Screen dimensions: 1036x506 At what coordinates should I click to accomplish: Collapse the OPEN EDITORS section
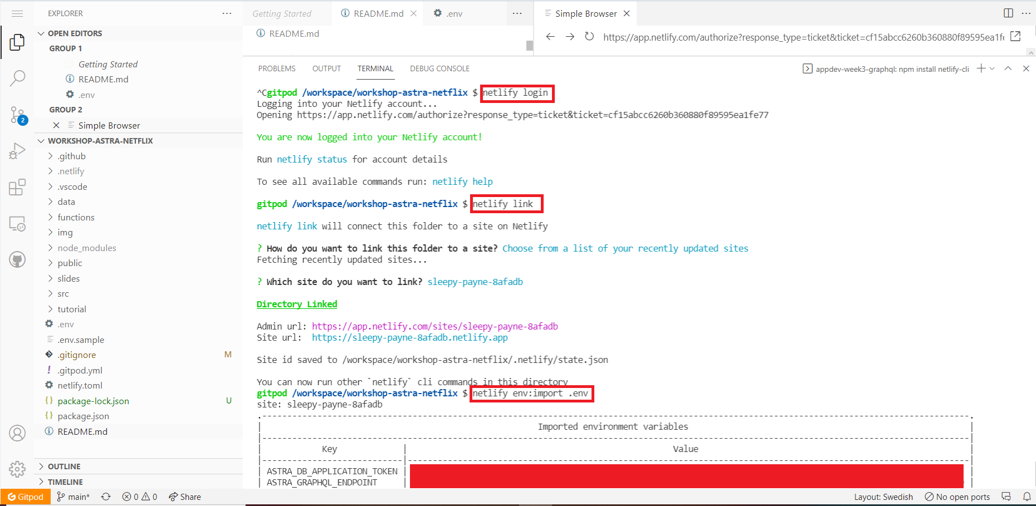(x=41, y=33)
